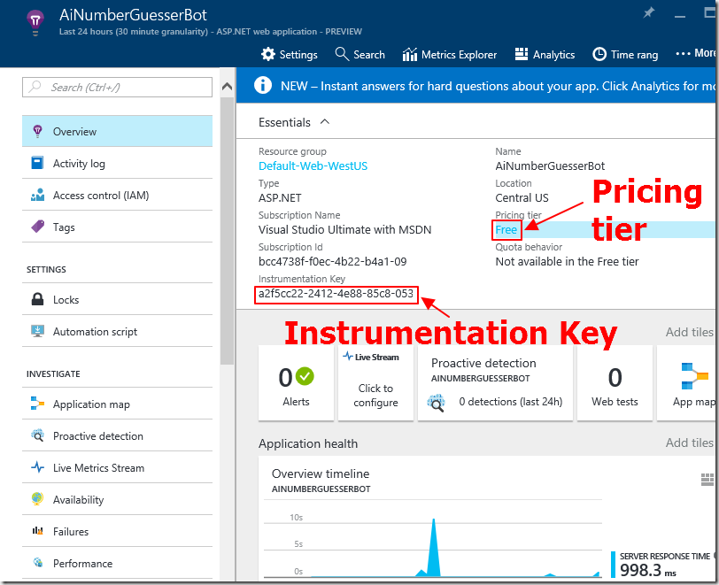
Task: Click the Free pricing tier link
Action: click(x=506, y=230)
